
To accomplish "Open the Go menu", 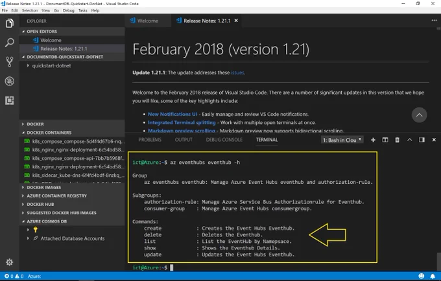I will (56, 10).
